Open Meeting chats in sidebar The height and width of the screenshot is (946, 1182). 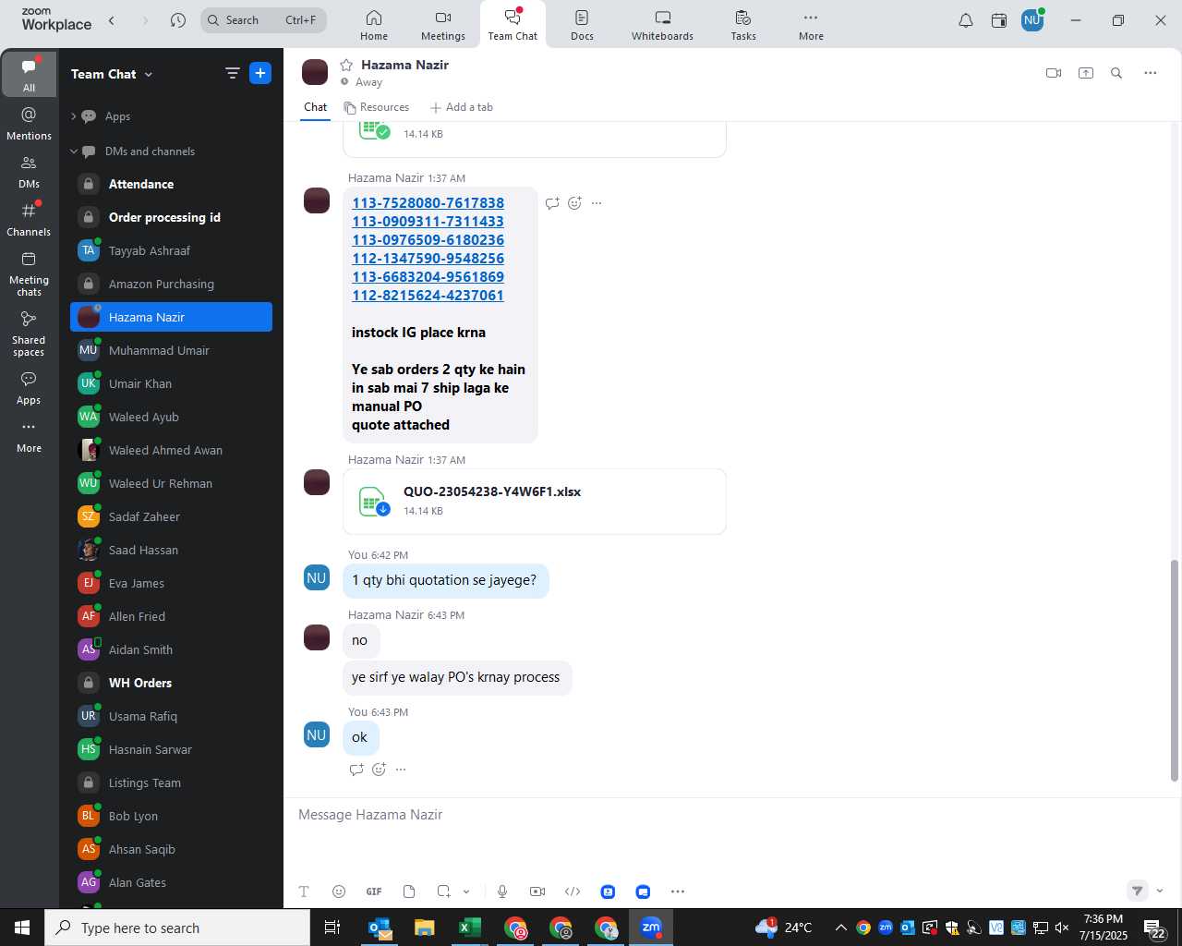[29, 273]
